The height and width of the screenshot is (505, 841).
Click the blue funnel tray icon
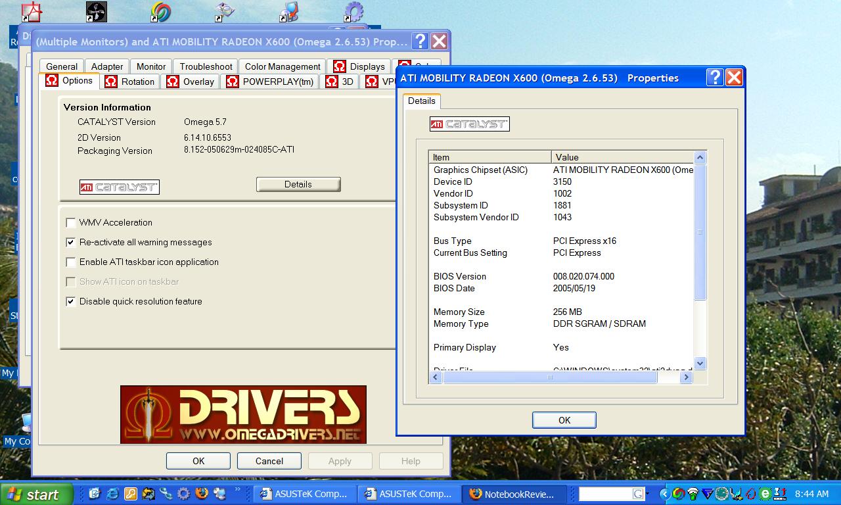coord(707,494)
